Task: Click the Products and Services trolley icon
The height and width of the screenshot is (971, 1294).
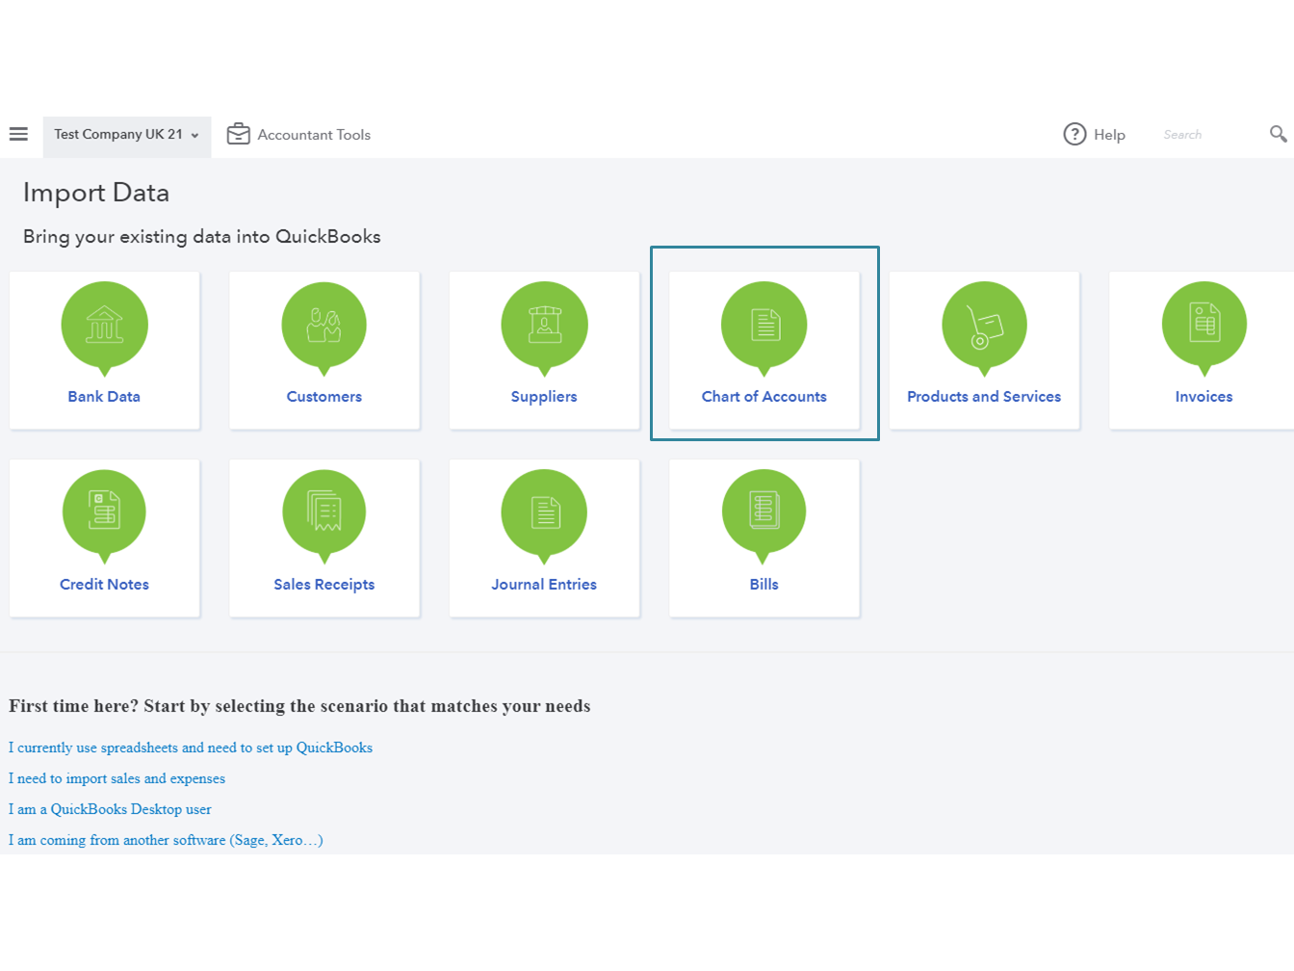Action: pos(984,326)
